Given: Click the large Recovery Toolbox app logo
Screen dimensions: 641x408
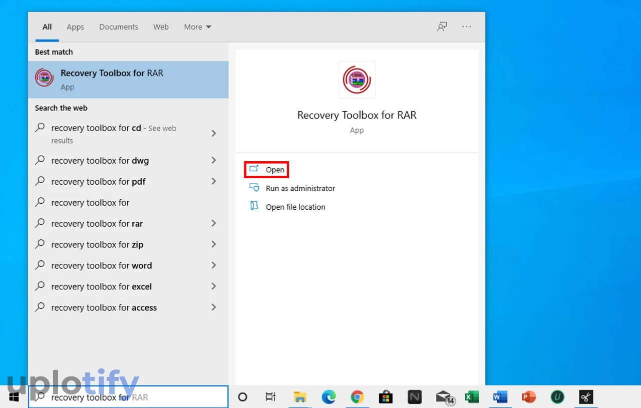Looking at the screenshot, I should pos(357,80).
